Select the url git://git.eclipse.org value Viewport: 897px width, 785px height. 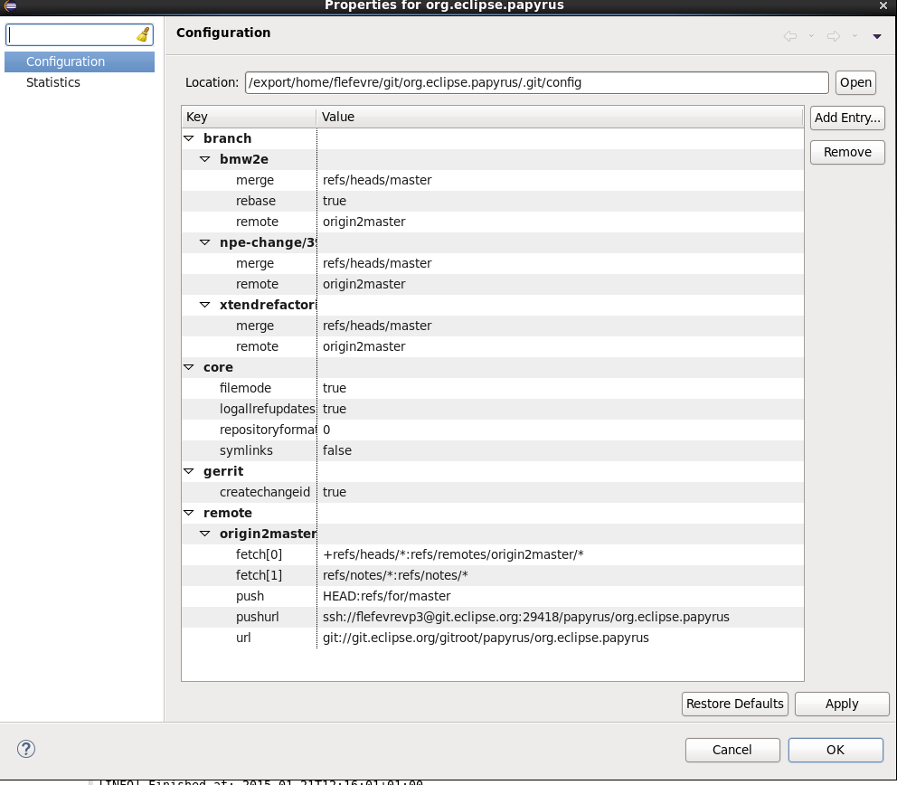(486, 638)
